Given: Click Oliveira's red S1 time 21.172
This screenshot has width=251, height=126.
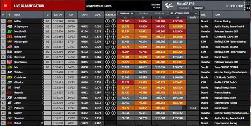Looking at the screenshot, I should click(125, 82).
